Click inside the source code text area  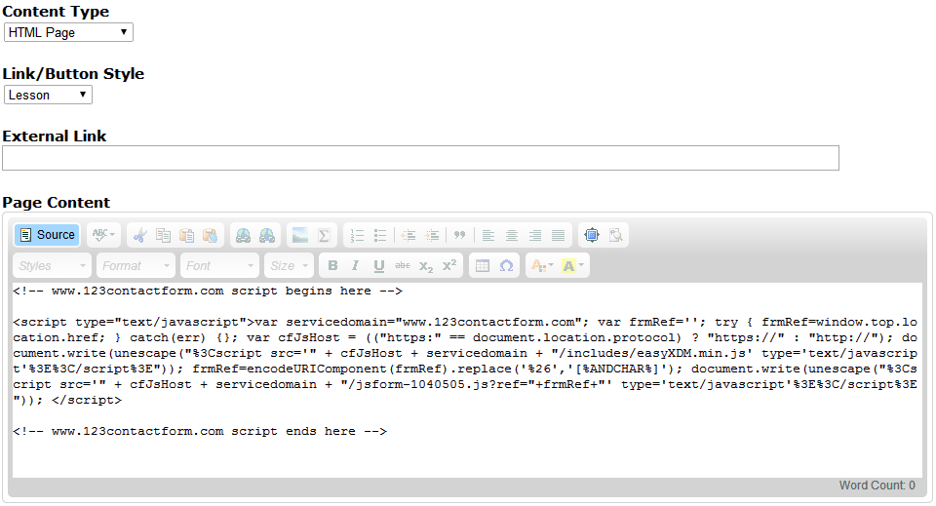pos(467,380)
